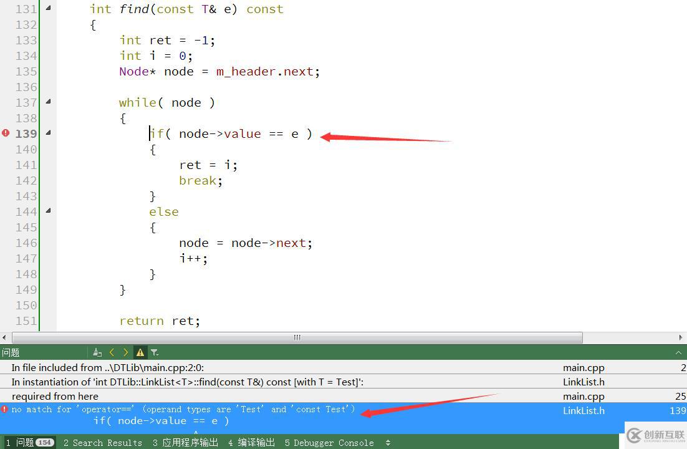Click the 'else' keyword on line 144
The width and height of the screenshot is (687, 449).
coord(164,212)
